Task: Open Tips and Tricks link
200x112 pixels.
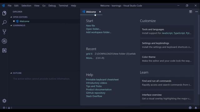Action: click(x=94, y=86)
